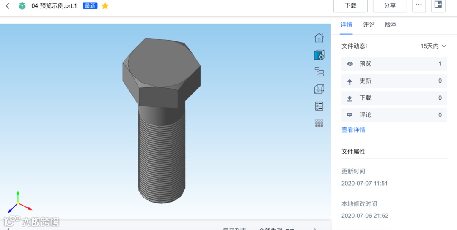Click the file name 04 预览示例.prt.1

[54, 6]
